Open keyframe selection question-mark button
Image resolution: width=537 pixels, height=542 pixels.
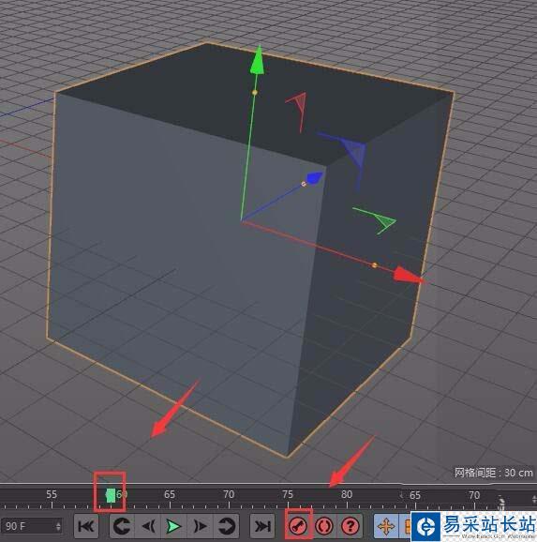351,526
